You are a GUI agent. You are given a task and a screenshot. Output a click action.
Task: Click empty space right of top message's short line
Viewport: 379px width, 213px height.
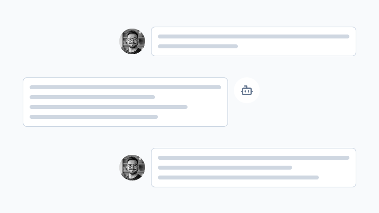click(x=296, y=46)
